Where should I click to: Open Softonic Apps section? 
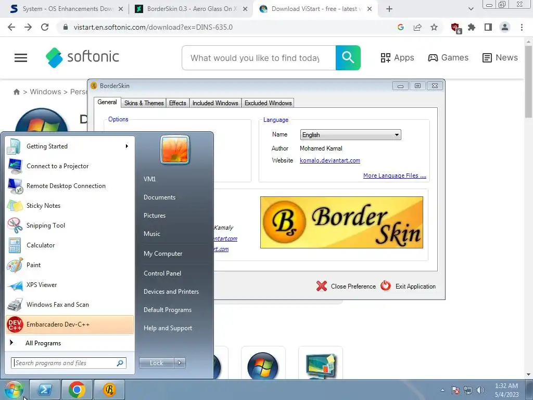397,58
